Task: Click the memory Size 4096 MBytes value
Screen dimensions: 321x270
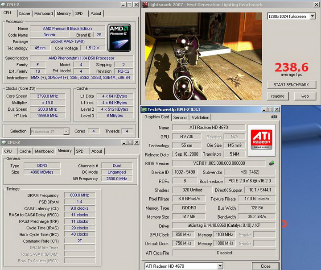Action: pos(42,172)
